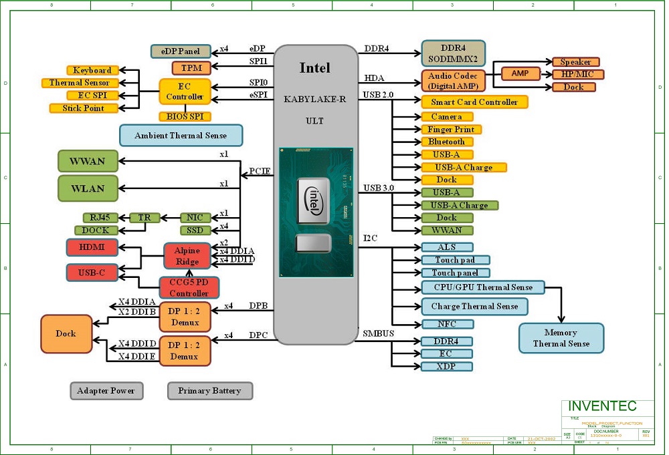Click the SMBUS bus label

click(379, 333)
